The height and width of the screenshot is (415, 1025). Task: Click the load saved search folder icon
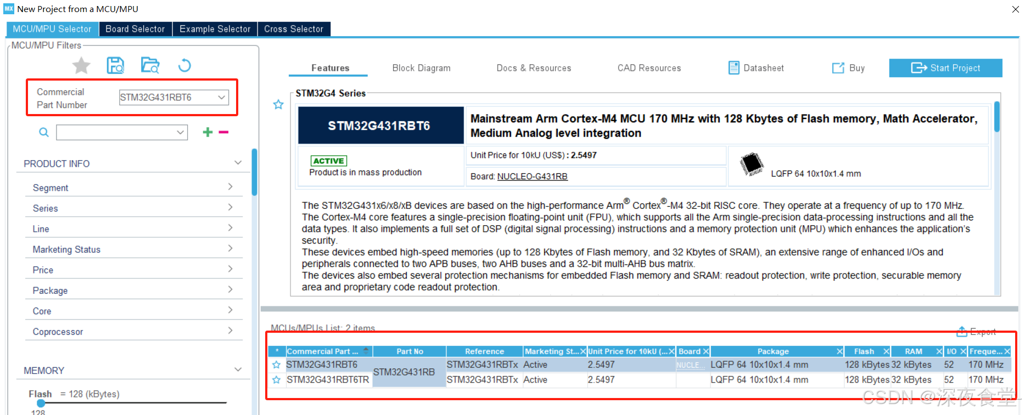tap(150, 65)
